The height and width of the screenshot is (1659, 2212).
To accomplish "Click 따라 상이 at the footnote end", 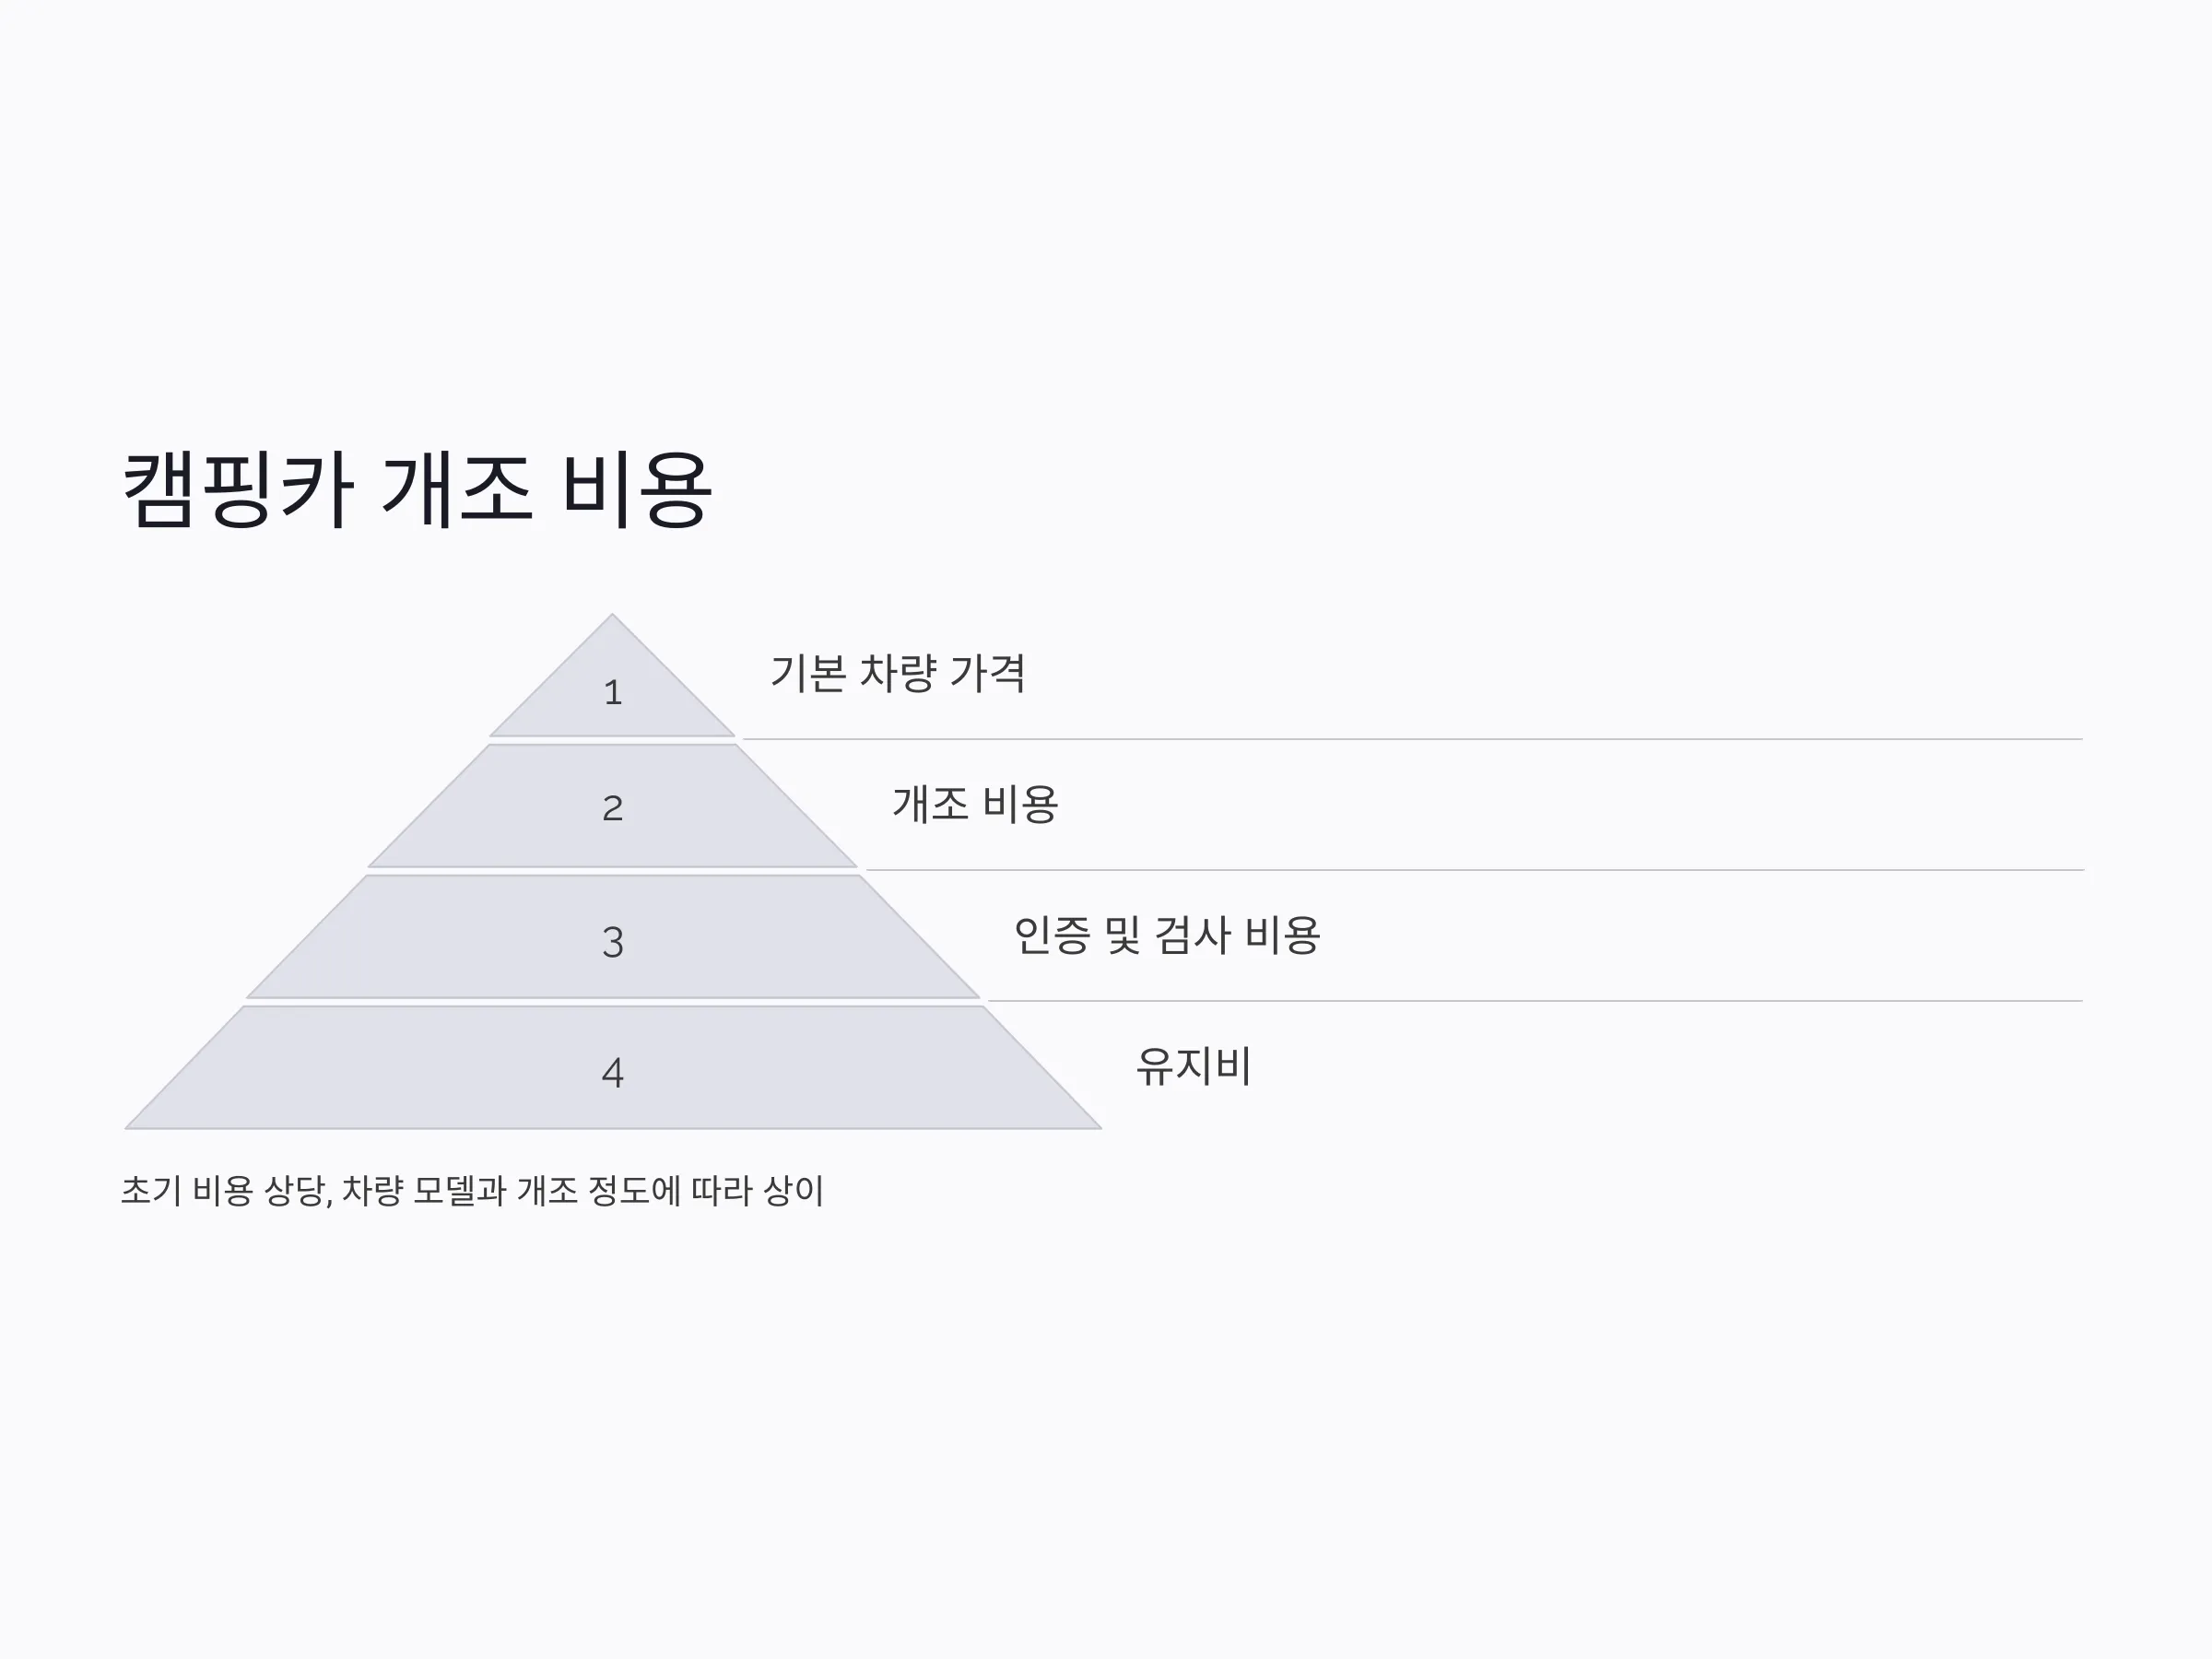I will [x=757, y=1191].
